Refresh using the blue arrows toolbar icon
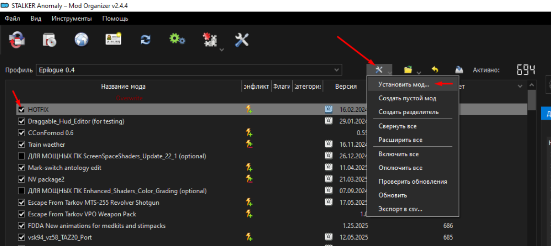 (x=145, y=40)
